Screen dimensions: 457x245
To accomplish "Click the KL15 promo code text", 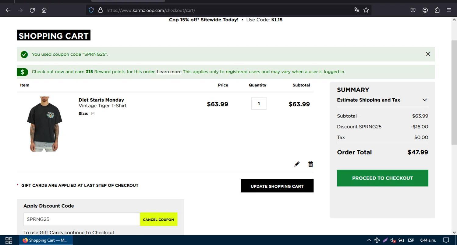I will 277,20.
